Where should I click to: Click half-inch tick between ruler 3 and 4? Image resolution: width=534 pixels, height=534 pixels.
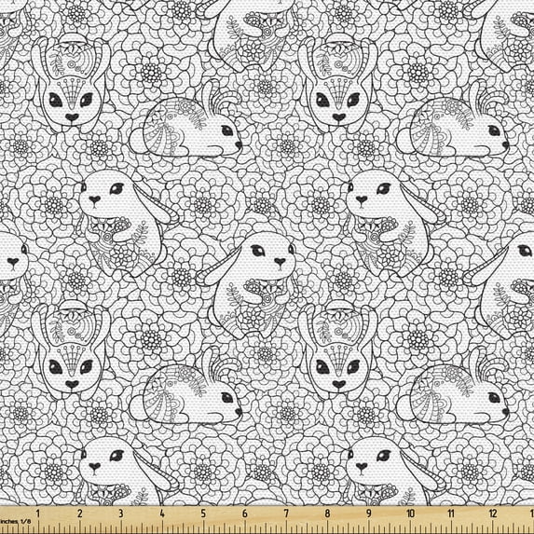pyautogui.click(x=142, y=527)
